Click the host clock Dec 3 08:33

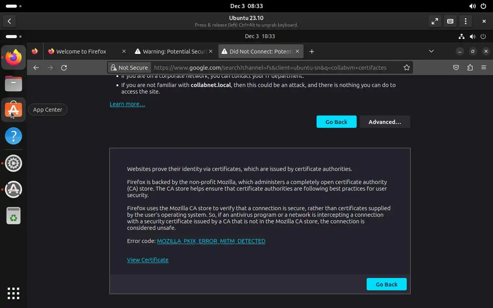click(246, 6)
